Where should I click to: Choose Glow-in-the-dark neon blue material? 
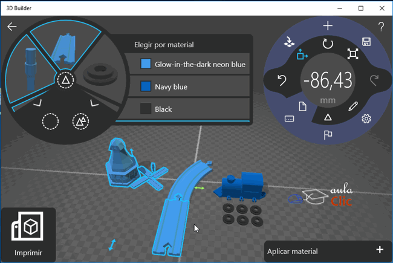click(189, 64)
